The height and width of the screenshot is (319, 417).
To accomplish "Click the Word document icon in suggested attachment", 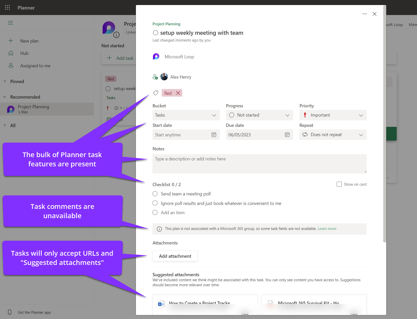I will (161, 304).
